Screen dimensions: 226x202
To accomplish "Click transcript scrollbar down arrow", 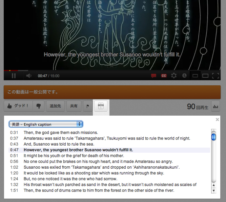I will coord(213,190).
